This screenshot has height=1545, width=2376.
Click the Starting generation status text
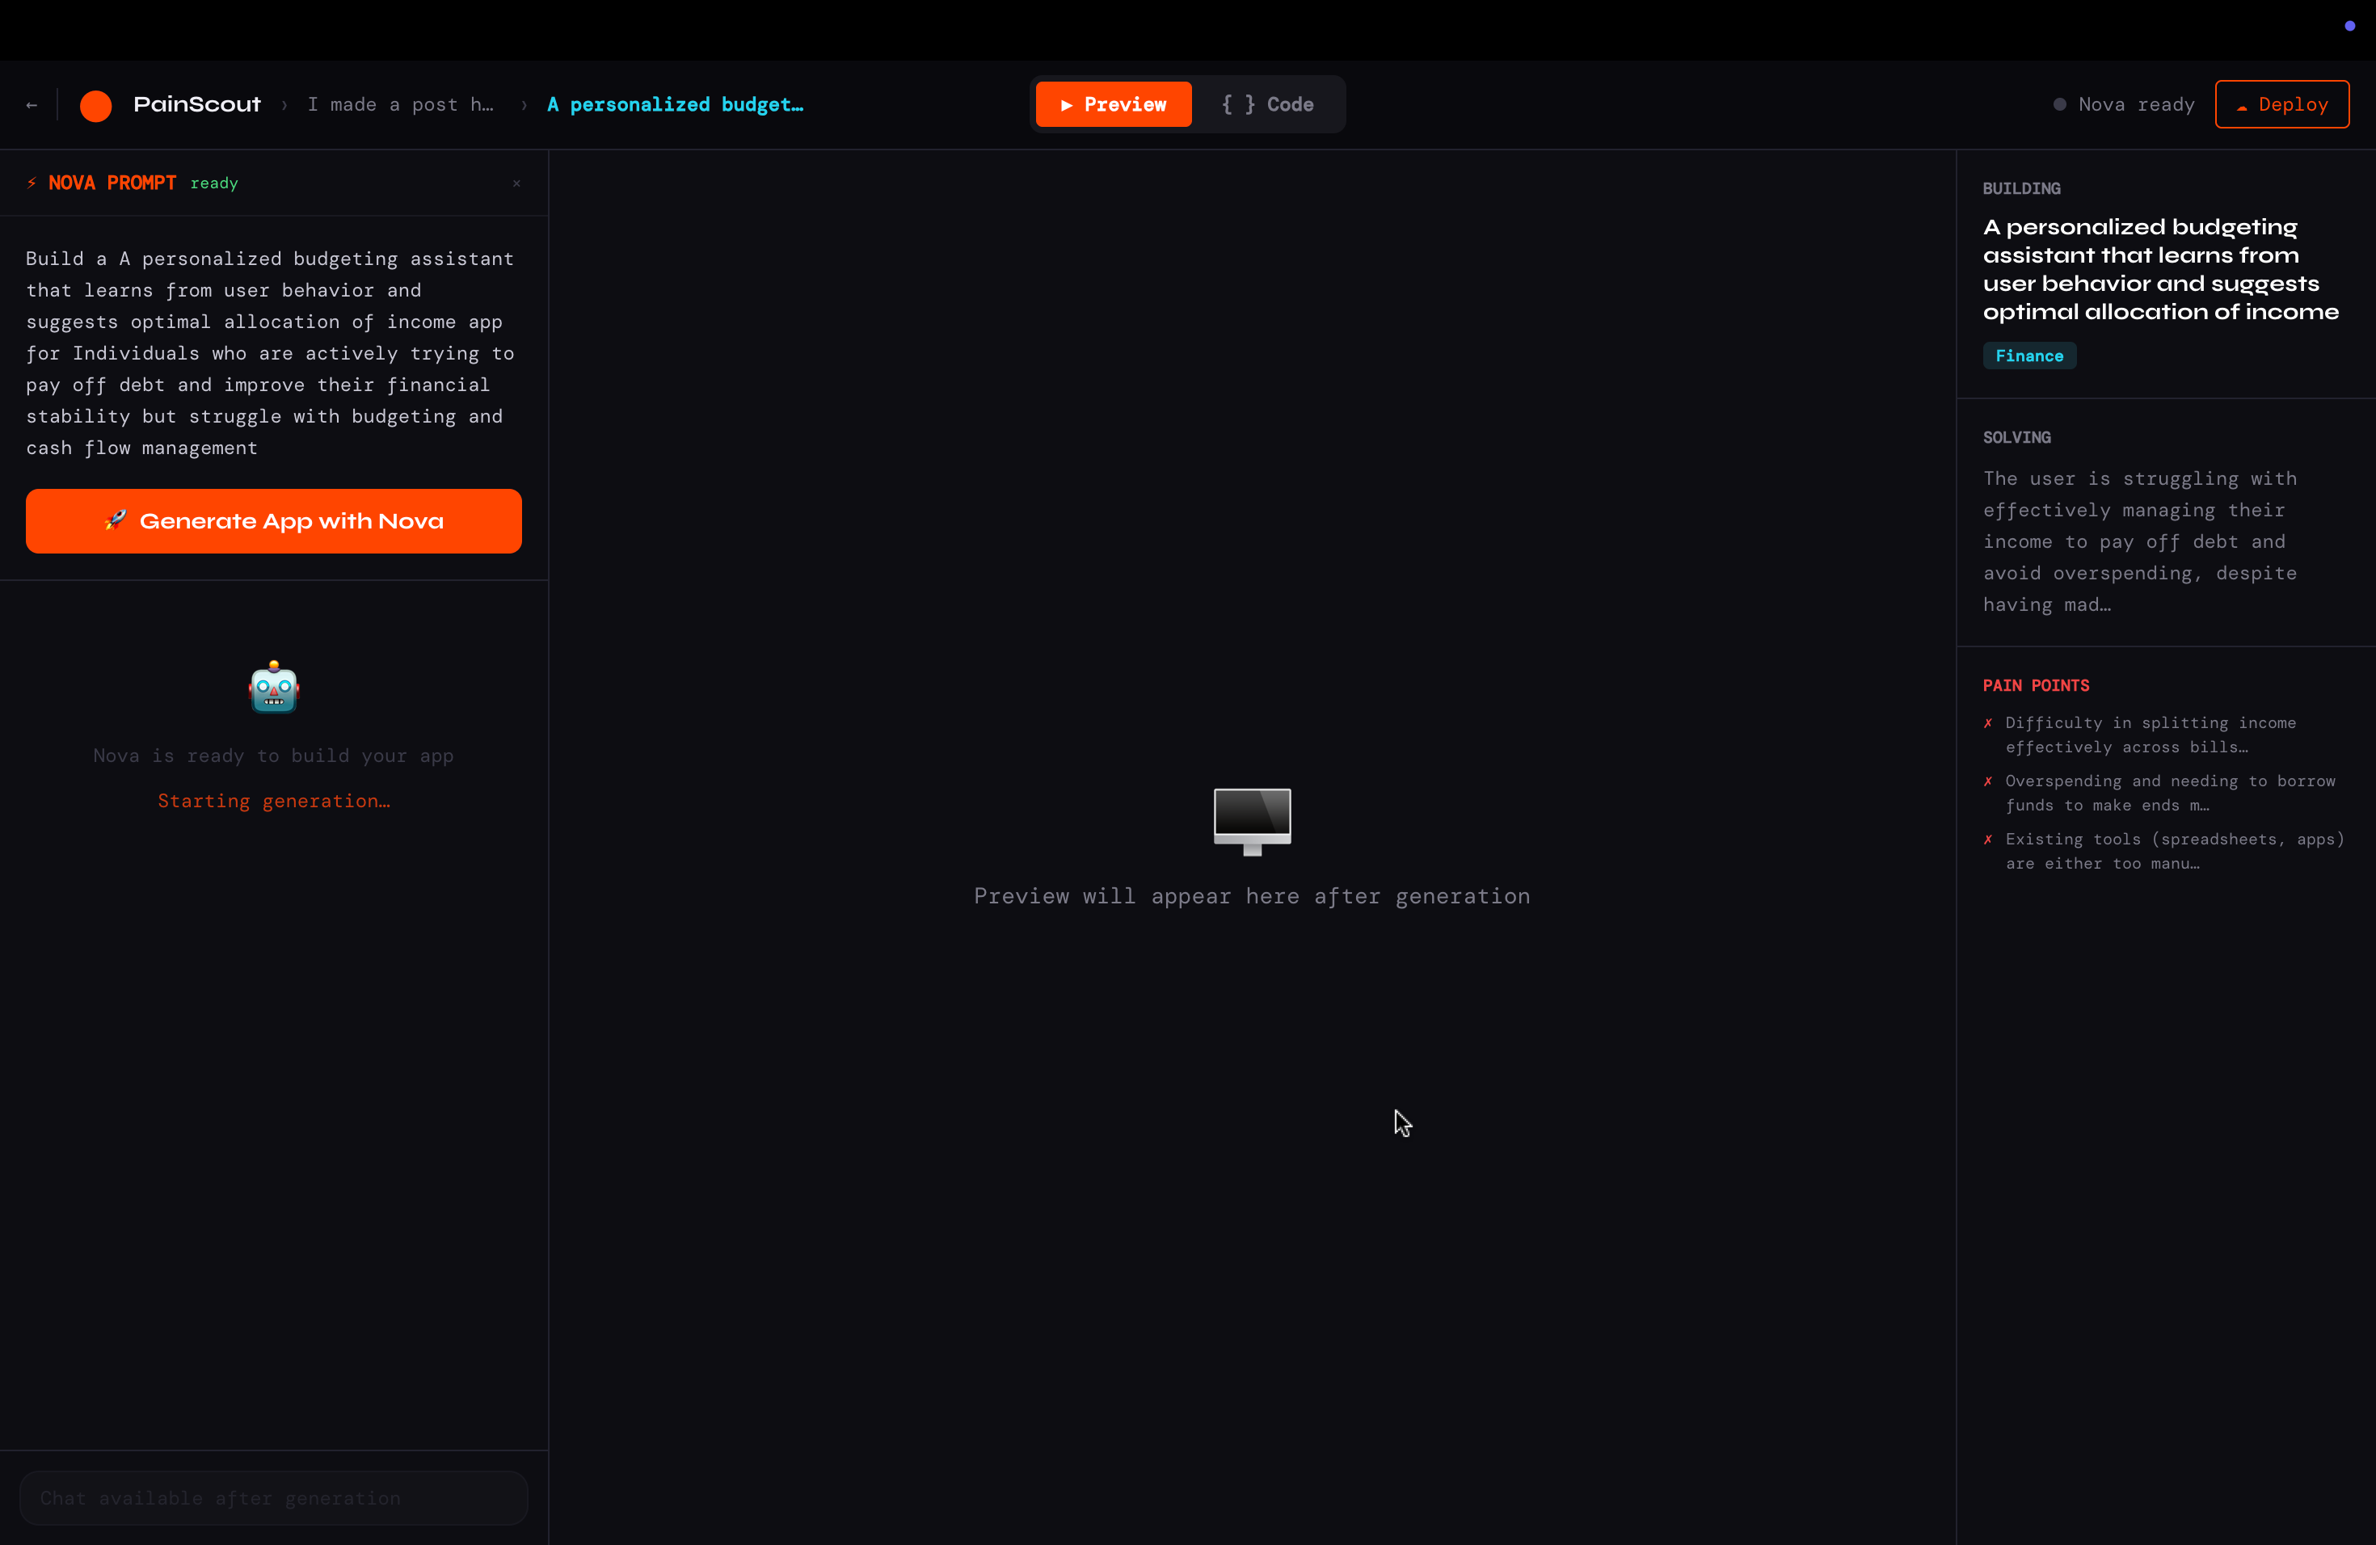click(273, 801)
